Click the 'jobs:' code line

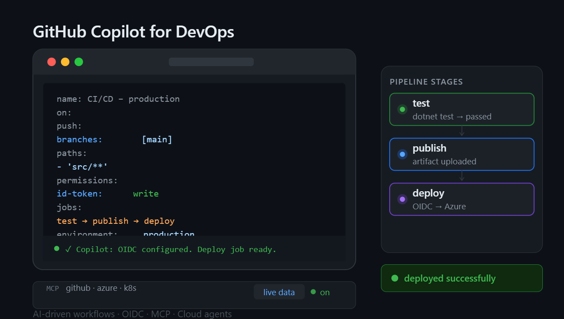pyautogui.click(x=69, y=208)
